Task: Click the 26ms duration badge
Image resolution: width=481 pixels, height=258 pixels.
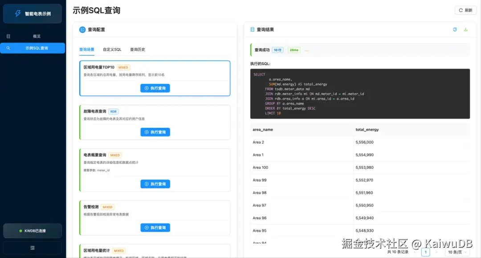Action: click(x=294, y=50)
